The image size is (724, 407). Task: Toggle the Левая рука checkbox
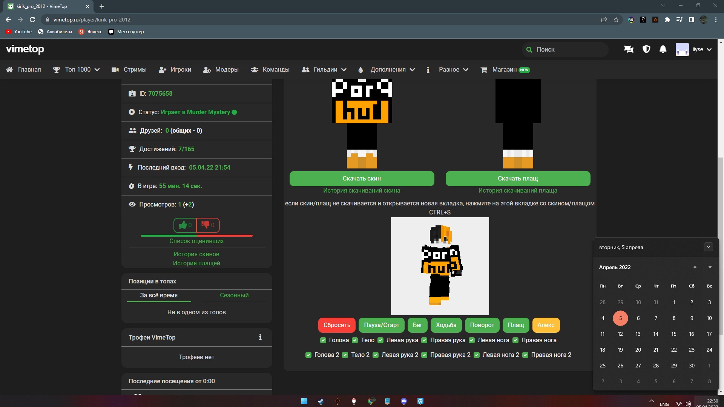(x=380, y=340)
